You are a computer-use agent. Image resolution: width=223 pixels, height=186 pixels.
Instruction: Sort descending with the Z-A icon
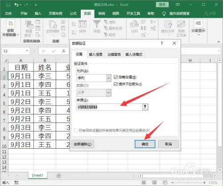coord(74,32)
